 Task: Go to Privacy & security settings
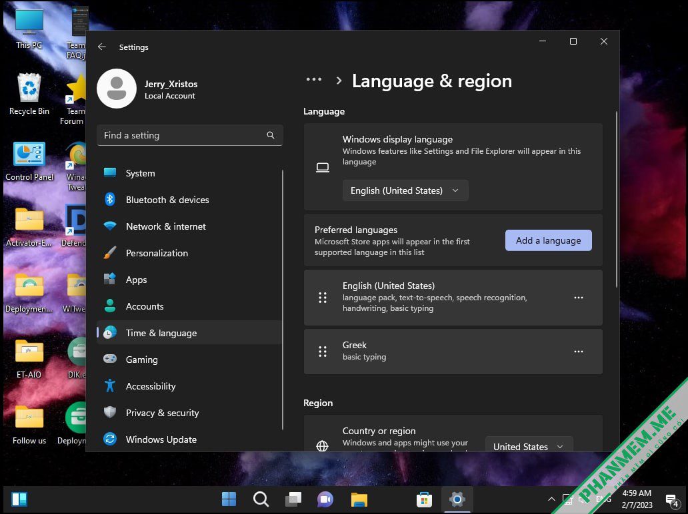coord(189,413)
